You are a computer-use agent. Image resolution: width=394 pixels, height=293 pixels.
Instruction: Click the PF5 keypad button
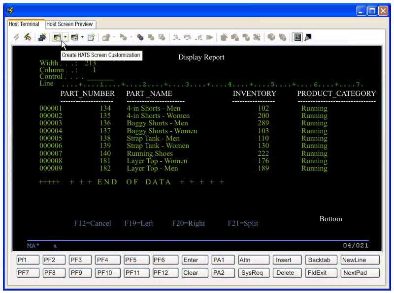click(x=136, y=260)
